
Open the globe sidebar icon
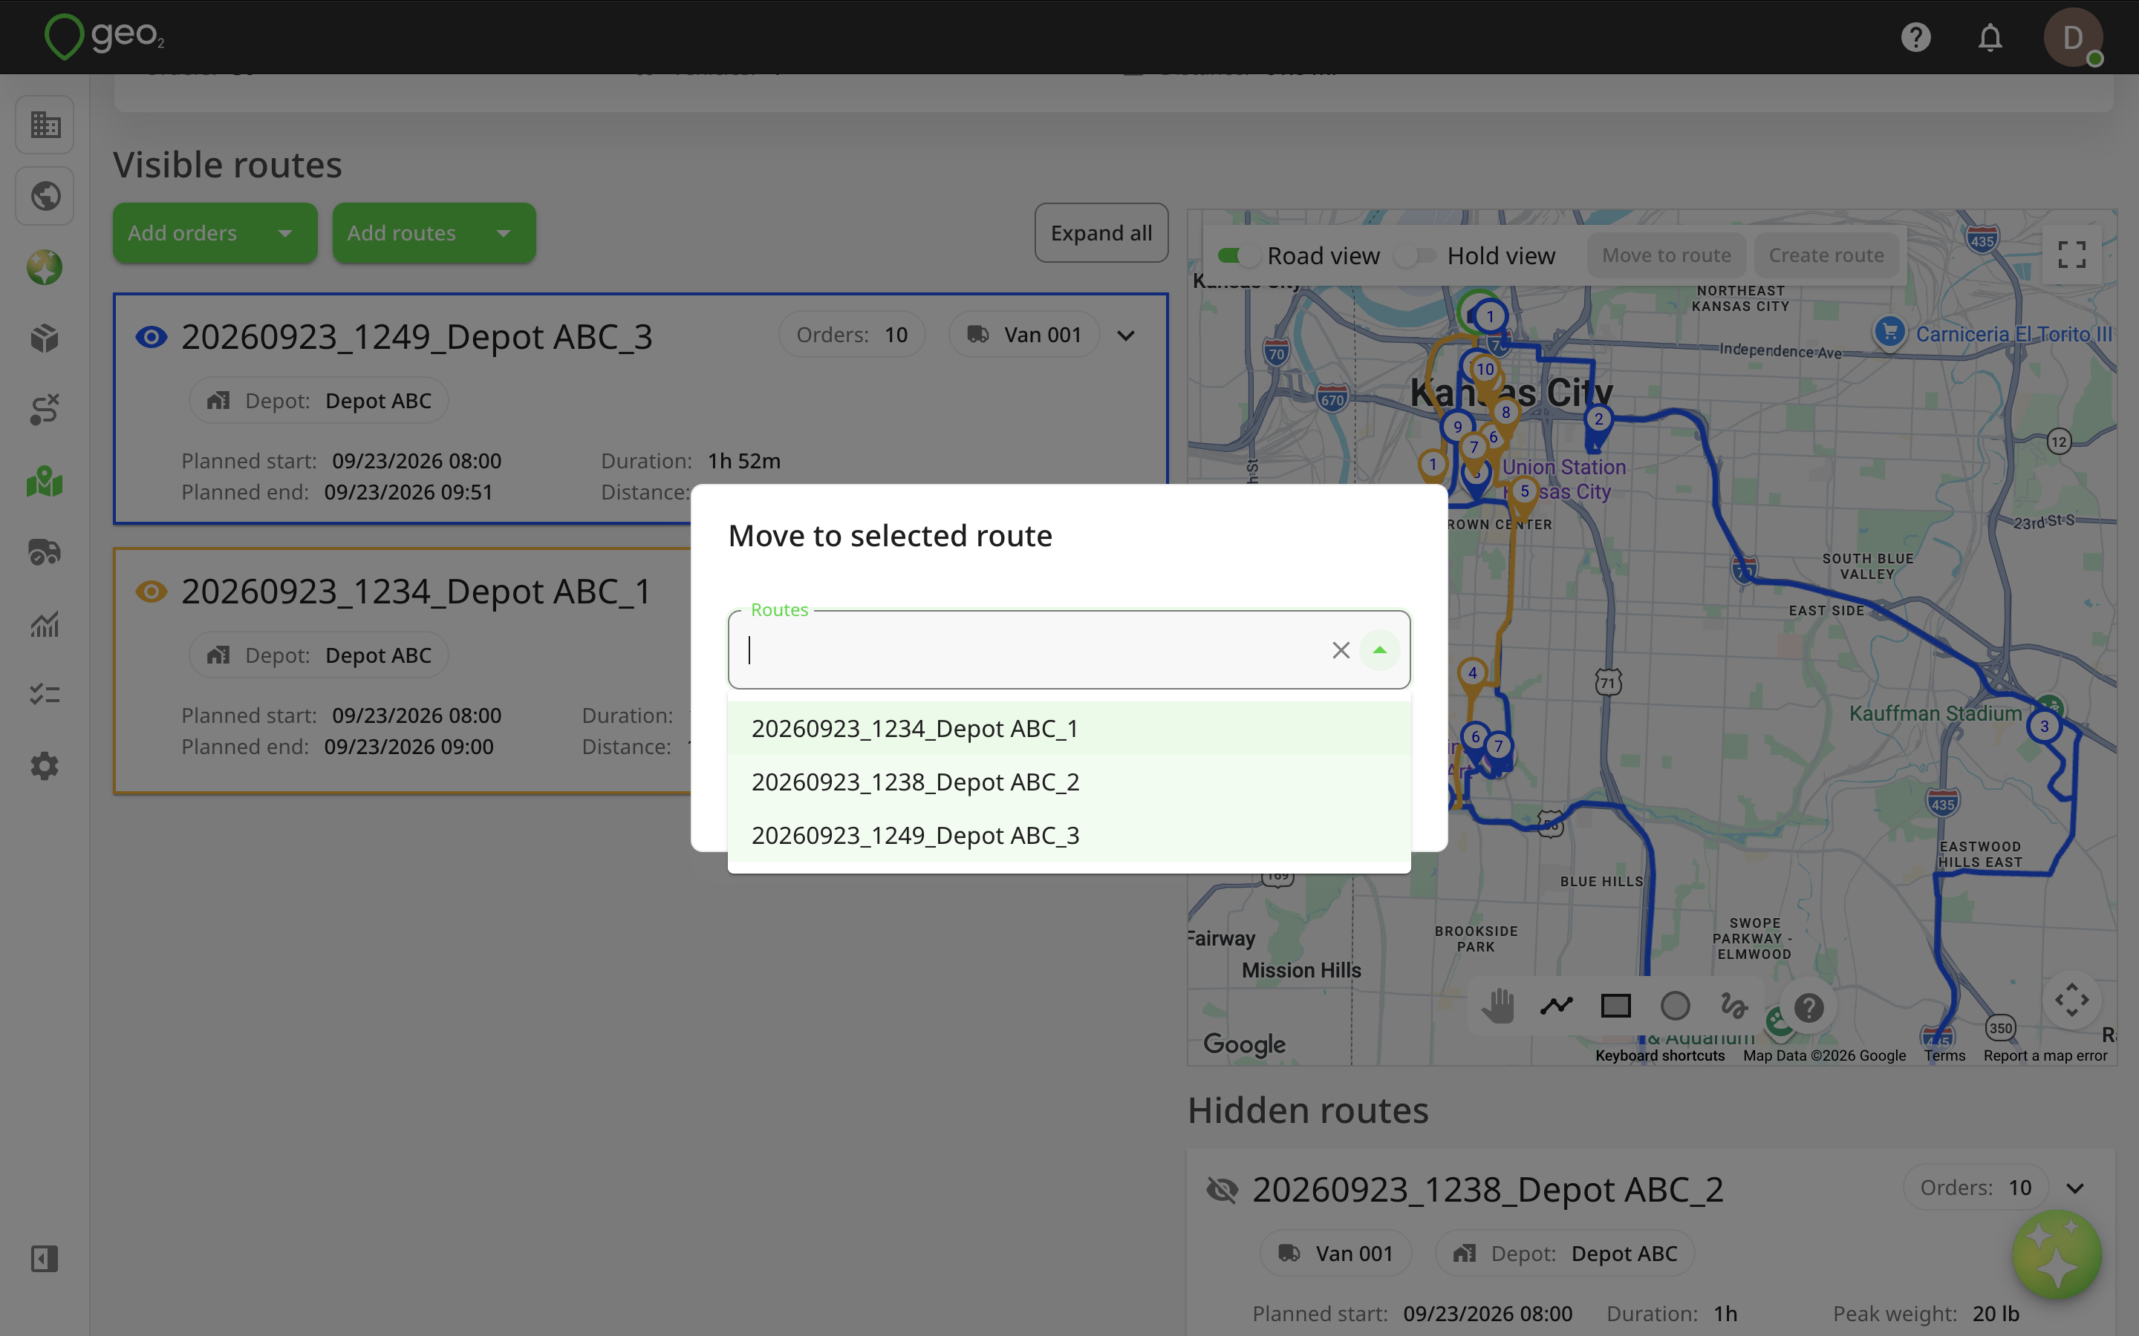[45, 195]
